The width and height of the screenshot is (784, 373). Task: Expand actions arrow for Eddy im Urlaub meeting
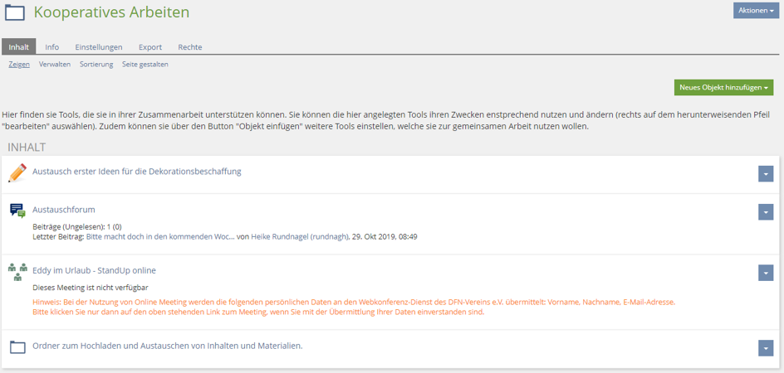765,273
